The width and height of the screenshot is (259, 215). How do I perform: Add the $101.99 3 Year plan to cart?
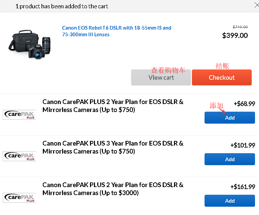point(229,159)
